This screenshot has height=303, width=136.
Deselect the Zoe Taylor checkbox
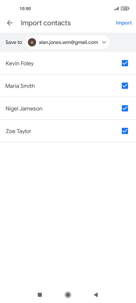click(125, 131)
